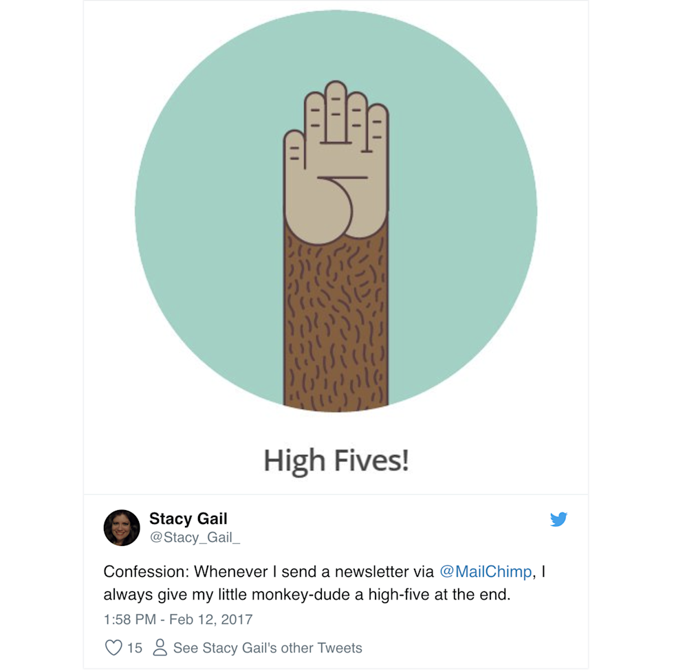This screenshot has width=674, height=671.
Task: Click the blue Twitter bird icon
Action: 558,519
